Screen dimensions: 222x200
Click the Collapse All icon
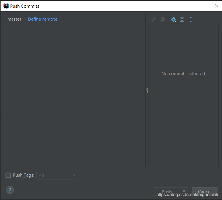(191, 19)
